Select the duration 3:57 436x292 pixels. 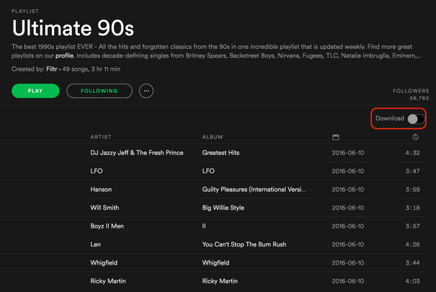tap(412, 226)
